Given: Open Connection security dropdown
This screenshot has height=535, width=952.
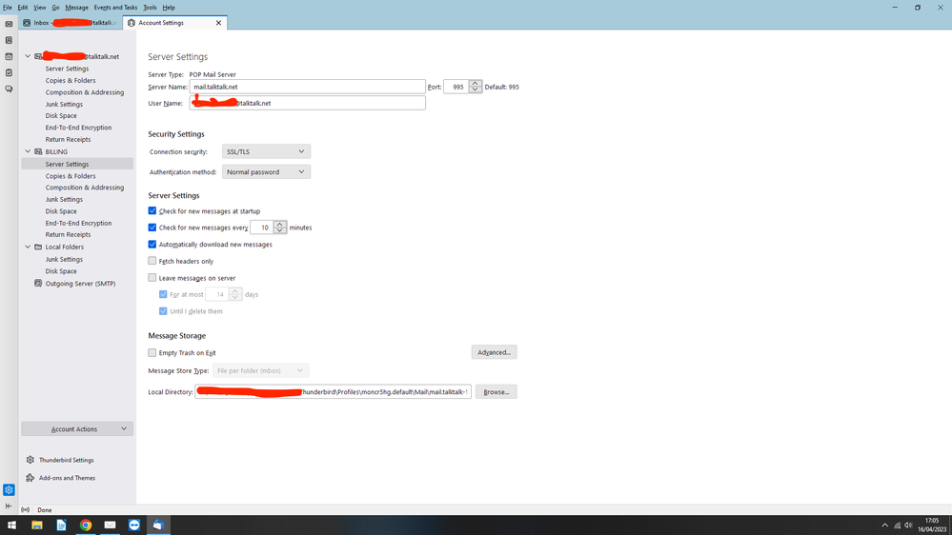Looking at the screenshot, I should point(266,151).
